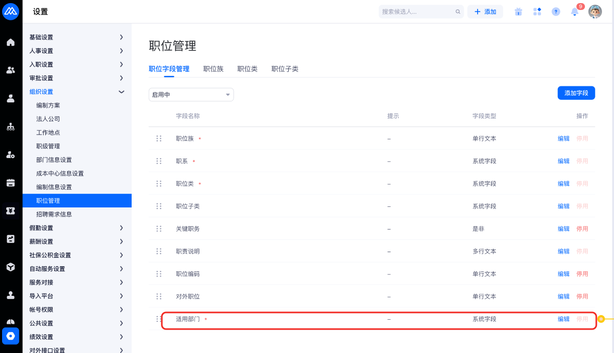Click the gift icon in top bar

[518, 11]
